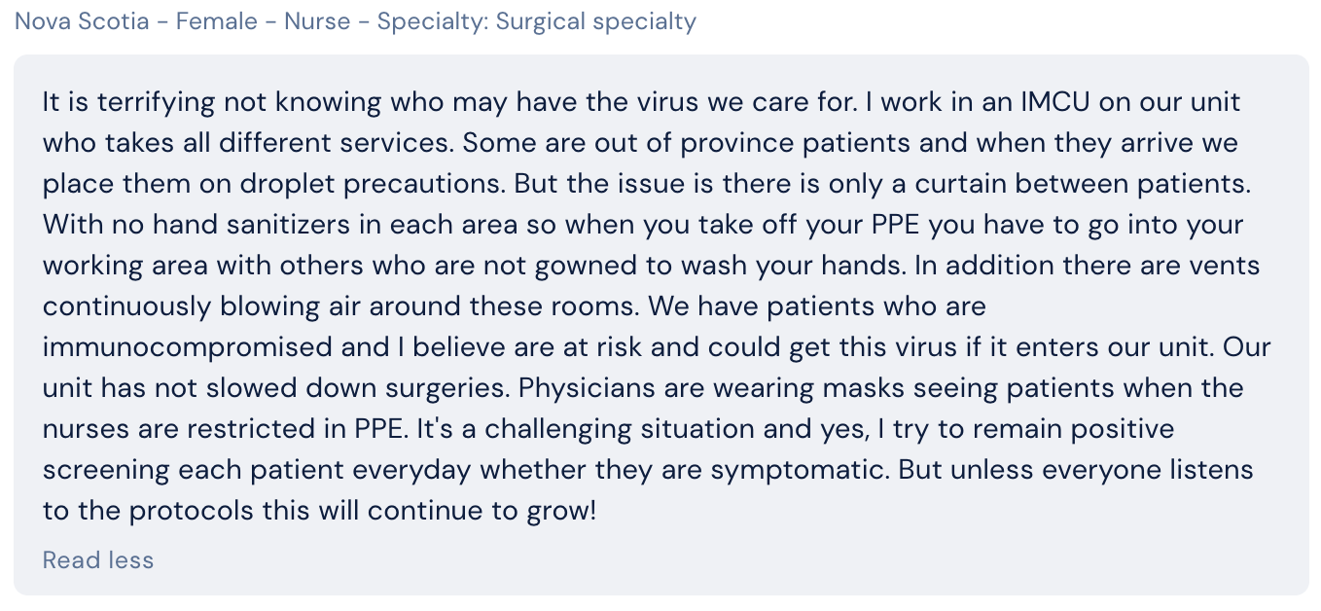Image resolution: width=1321 pixels, height=611 pixels.
Task: Collapse the comment with Read less
Action: (x=98, y=560)
